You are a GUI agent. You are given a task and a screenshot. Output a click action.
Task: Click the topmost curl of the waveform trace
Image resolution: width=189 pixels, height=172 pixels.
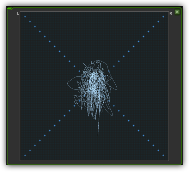click(98, 61)
